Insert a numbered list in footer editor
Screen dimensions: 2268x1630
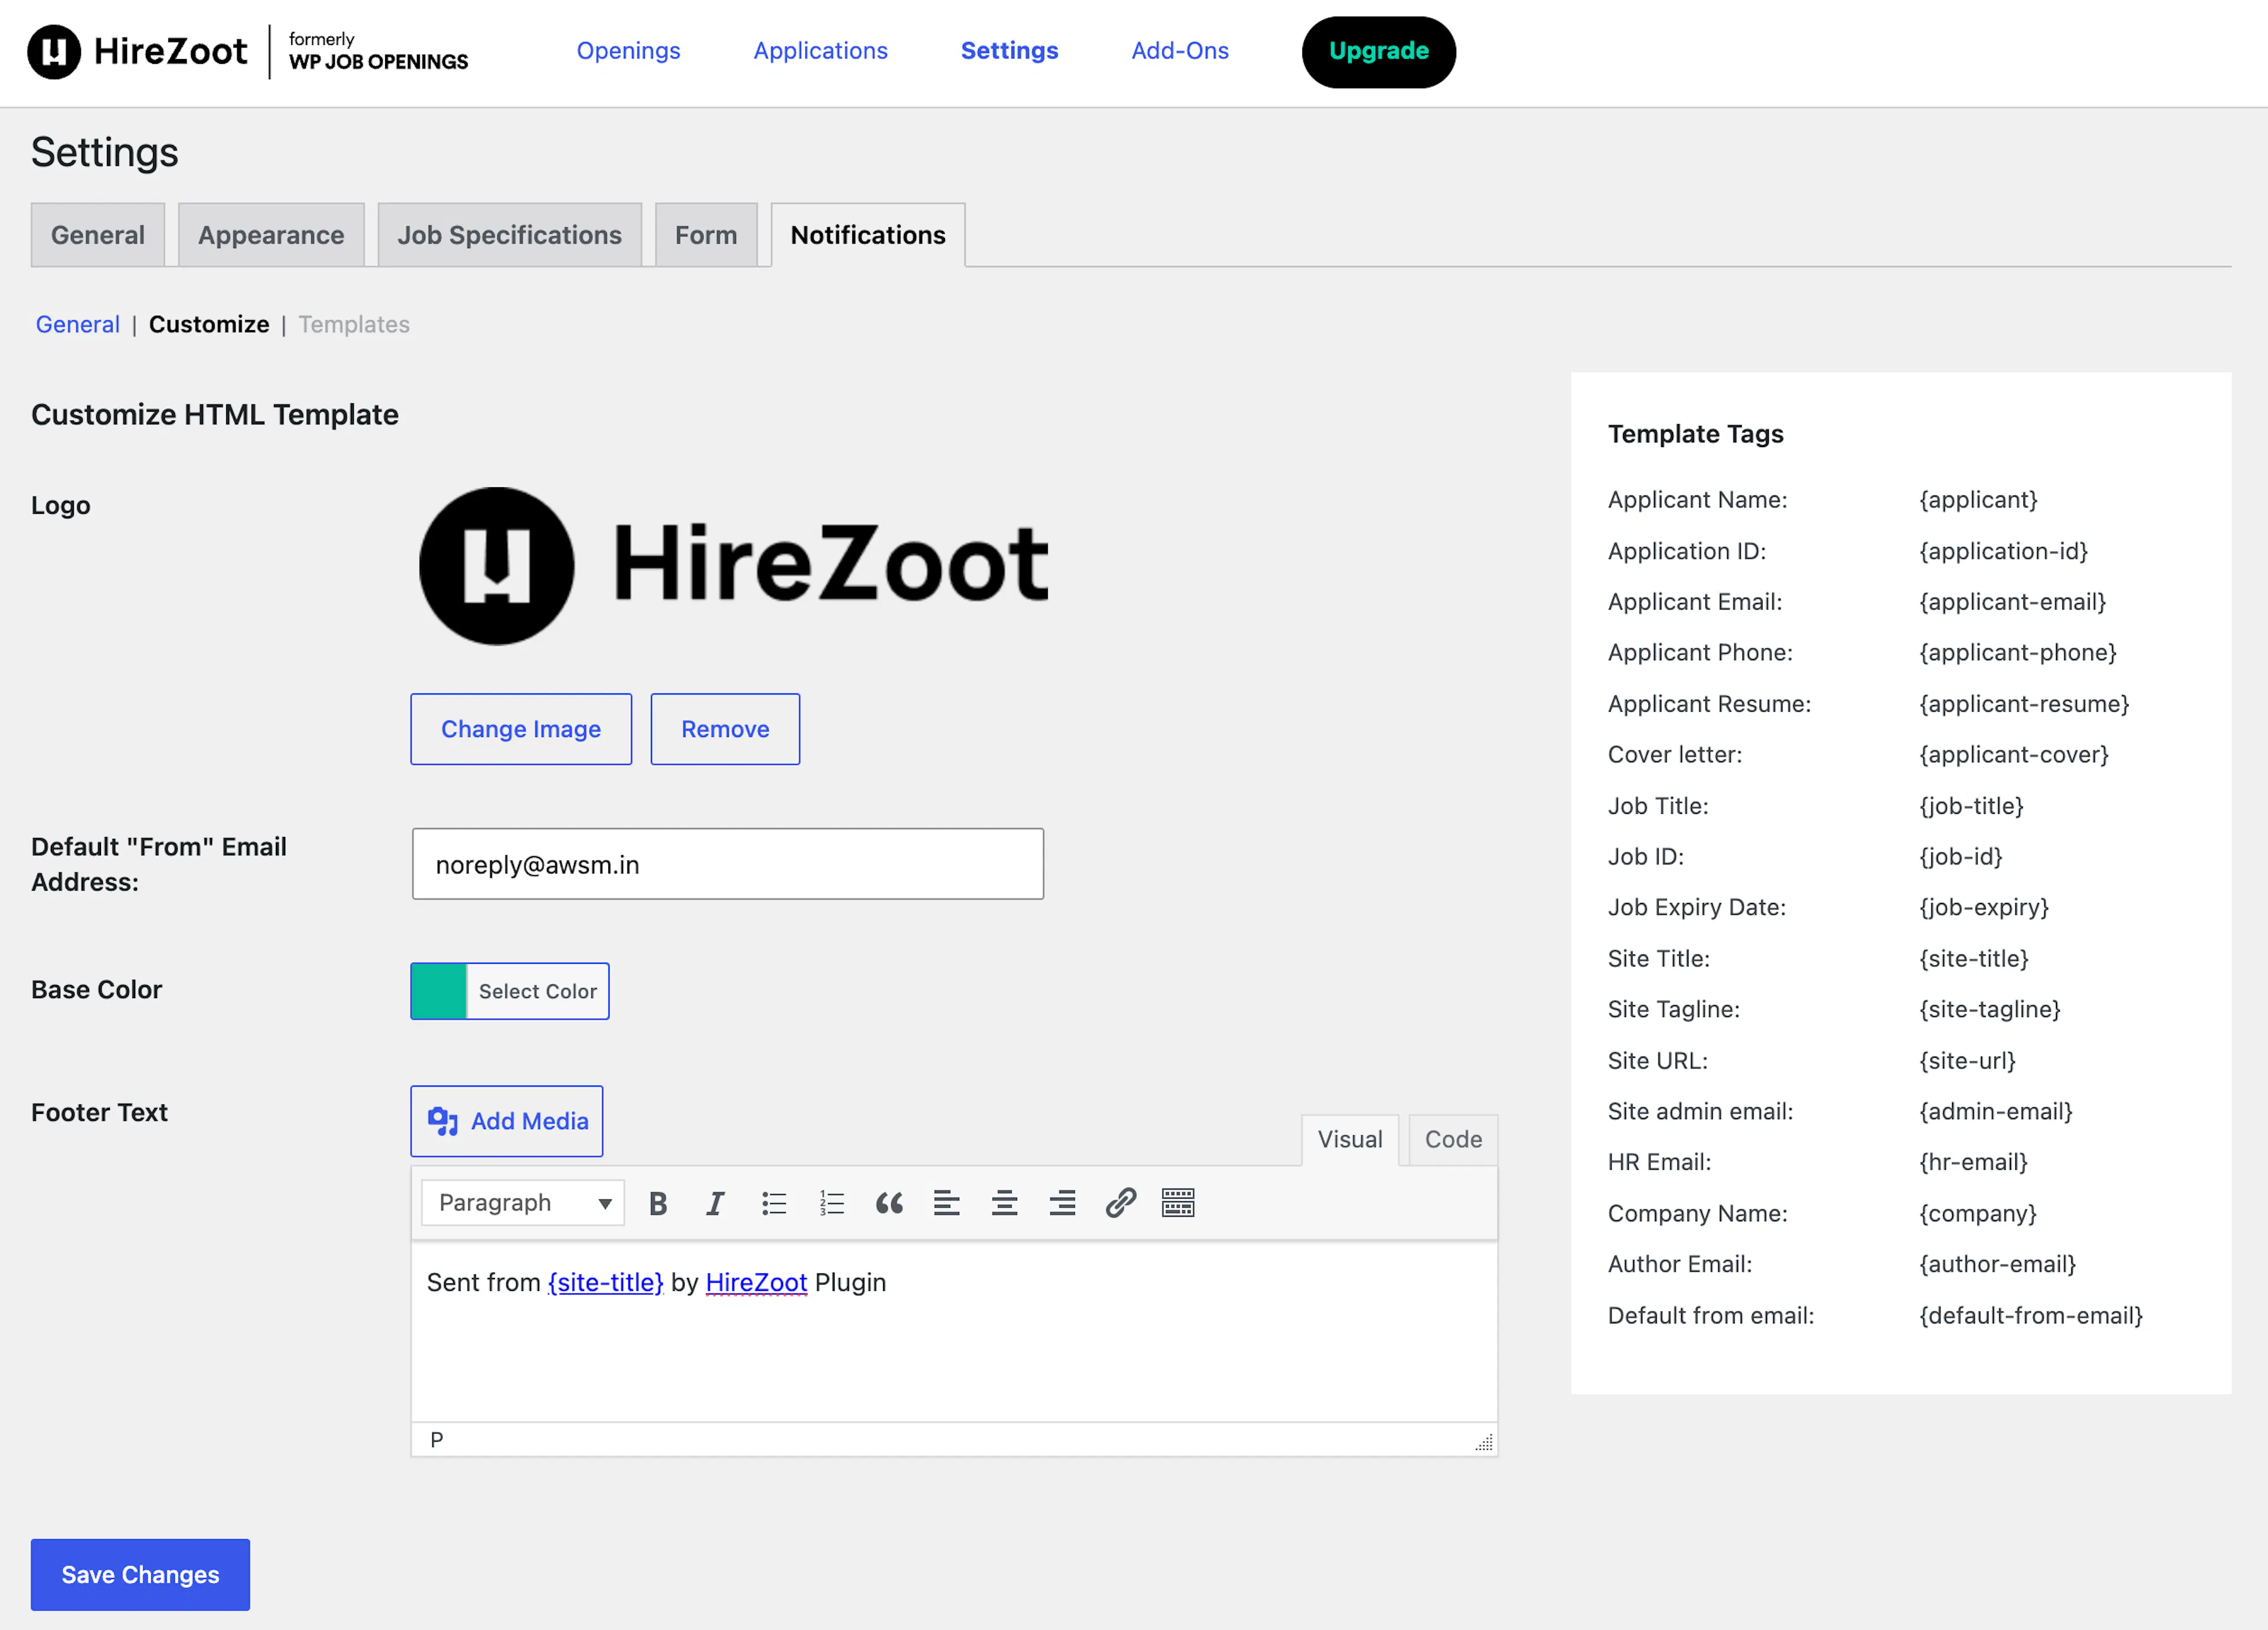(x=831, y=1203)
